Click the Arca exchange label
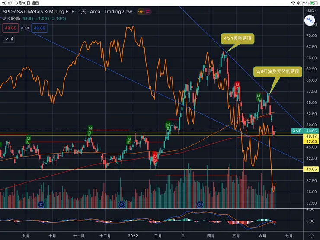The image size is (320, 240). point(95,12)
